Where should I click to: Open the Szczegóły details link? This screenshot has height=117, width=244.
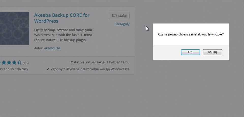[122, 24]
